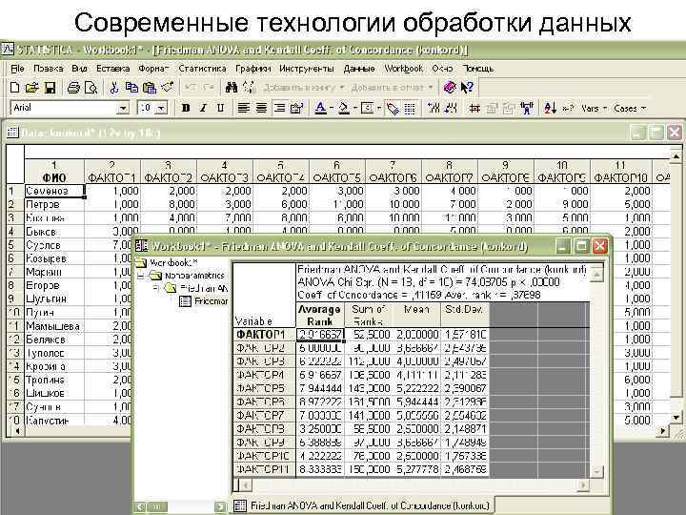Image resolution: width=686 pixels, height=515 pixels.
Task: Click the data window scroll down arrow
Action: click(x=676, y=418)
